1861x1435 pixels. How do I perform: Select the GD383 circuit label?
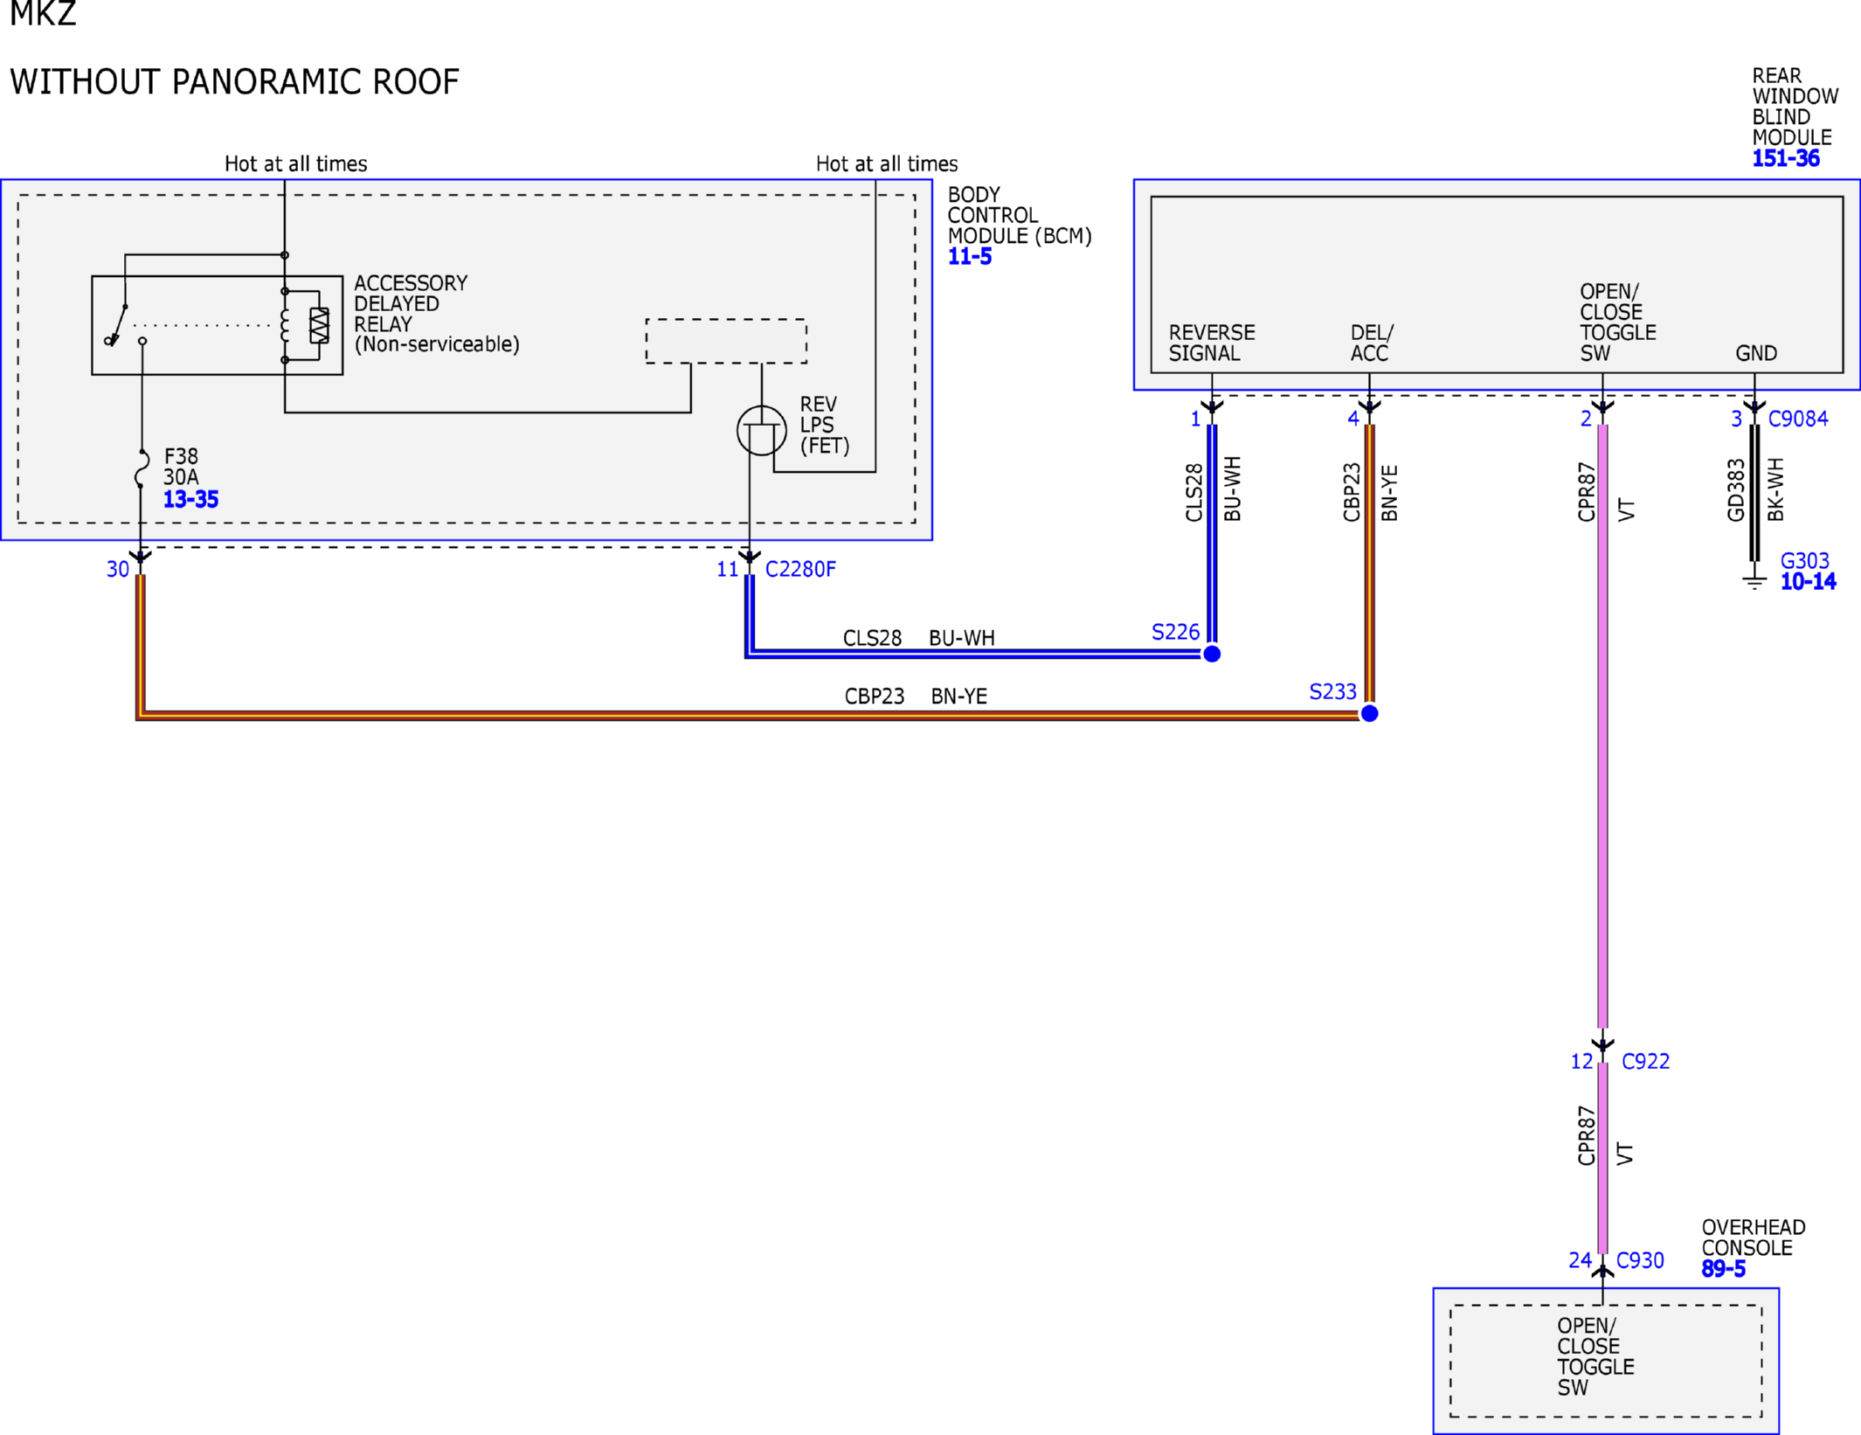click(1736, 490)
